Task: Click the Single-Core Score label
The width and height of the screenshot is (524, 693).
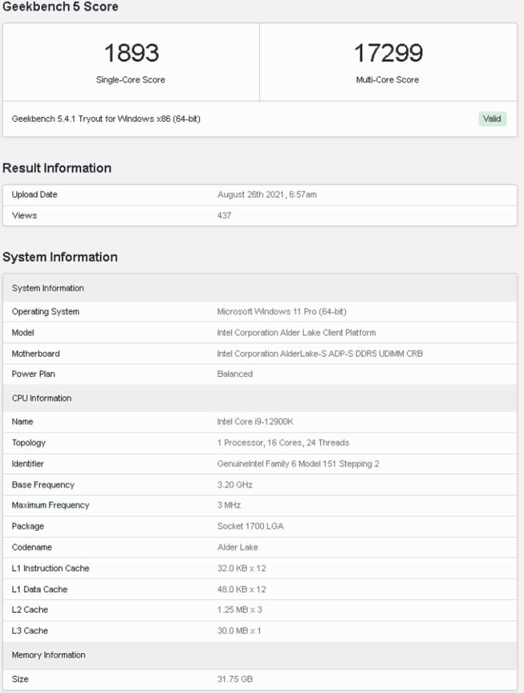Action: point(131,80)
